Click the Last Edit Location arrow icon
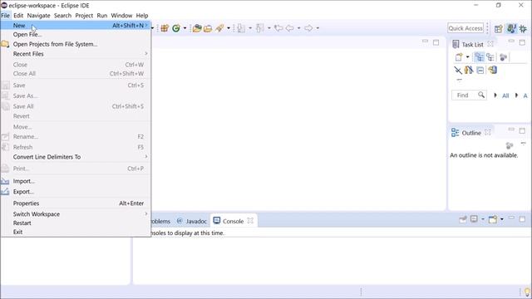Screen dimensions: 532x299 pyautogui.click(x=278, y=28)
